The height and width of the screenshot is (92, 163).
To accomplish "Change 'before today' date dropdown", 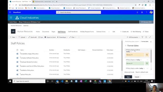I will pyautogui.click(x=129, y=52).
